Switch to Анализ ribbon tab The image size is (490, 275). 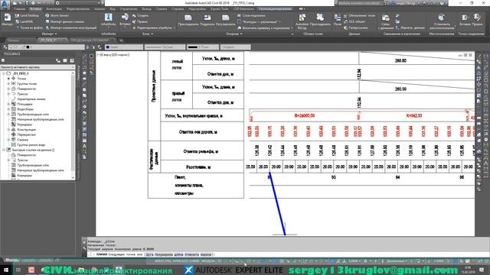(100, 9)
